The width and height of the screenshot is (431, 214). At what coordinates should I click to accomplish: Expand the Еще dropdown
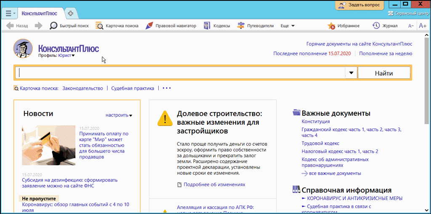pos(287,26)
